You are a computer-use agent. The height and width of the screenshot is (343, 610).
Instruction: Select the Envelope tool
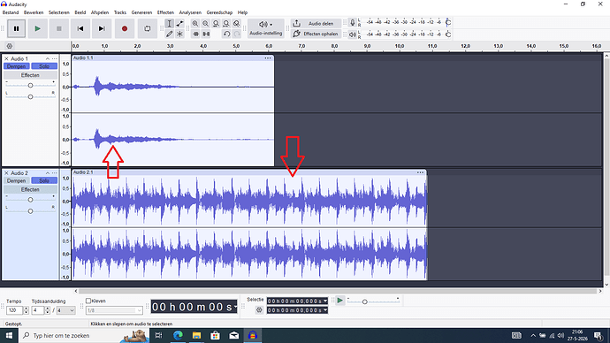pyautogui.click(x=179, y=24)
